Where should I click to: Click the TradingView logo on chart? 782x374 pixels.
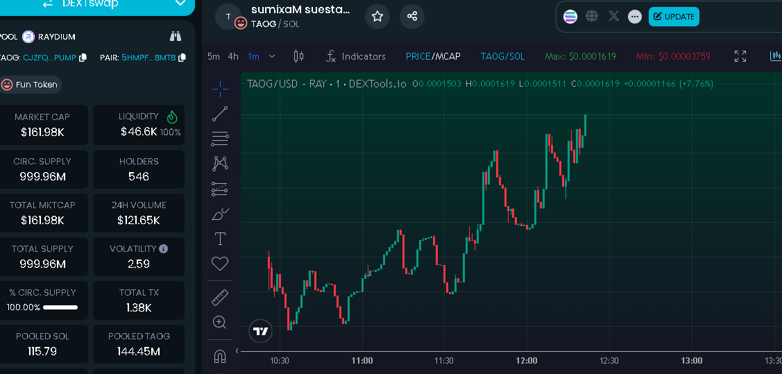pyautogui.click(x=260, y=331)
